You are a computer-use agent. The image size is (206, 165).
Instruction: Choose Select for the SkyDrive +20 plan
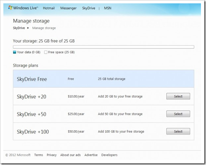click(178, 96)
